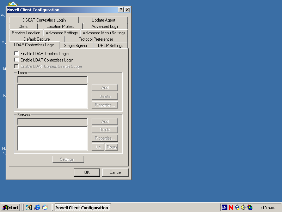Confirm the dialog with OK
The image size is (282, 212).
point(87,172)
